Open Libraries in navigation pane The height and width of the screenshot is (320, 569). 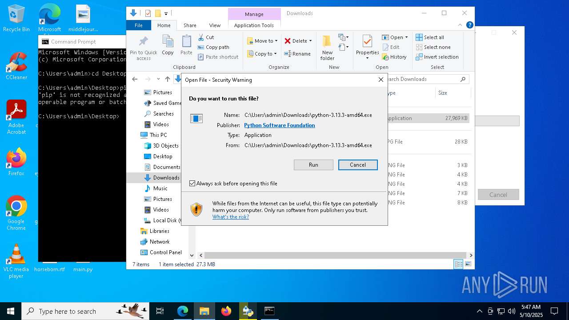[155, 231]
